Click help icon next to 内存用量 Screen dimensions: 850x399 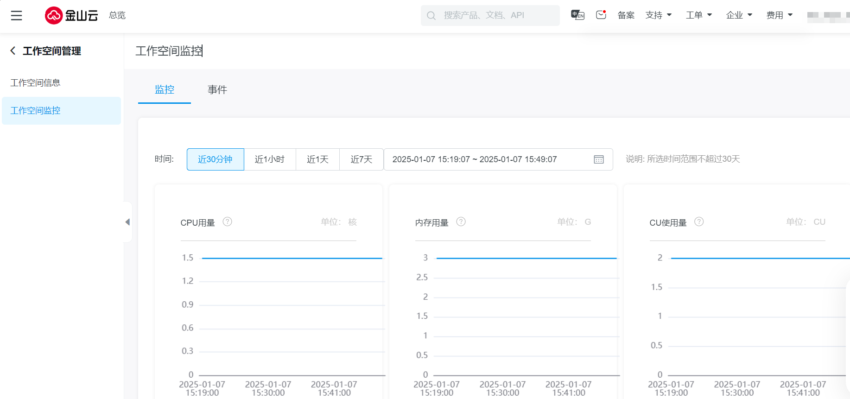[x=461, y=222]
